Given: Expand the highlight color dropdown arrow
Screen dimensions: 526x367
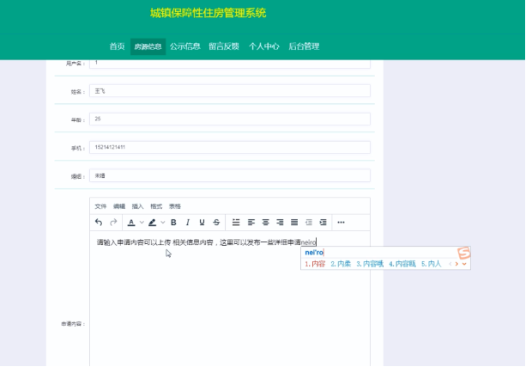Looking at the screenshot, I should coord(162,223).
